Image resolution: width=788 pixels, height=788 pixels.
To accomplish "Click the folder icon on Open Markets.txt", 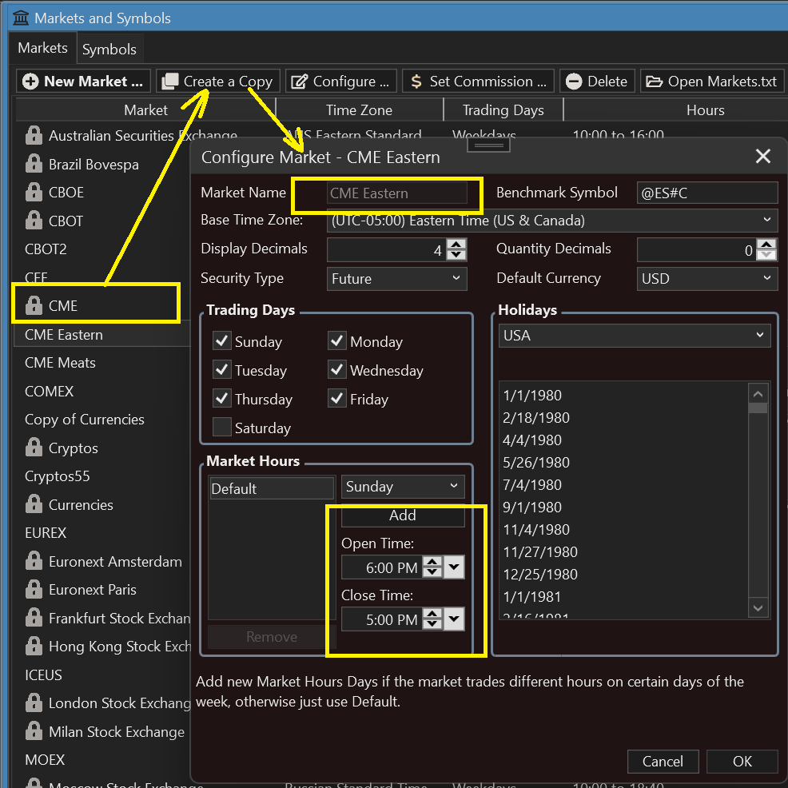I will click(x=654, y=82).
